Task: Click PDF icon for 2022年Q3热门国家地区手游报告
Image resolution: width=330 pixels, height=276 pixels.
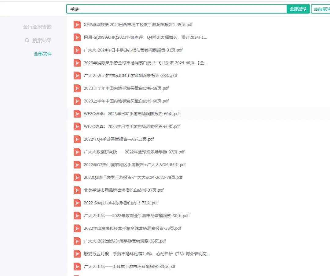Action: tap(77, 165)
